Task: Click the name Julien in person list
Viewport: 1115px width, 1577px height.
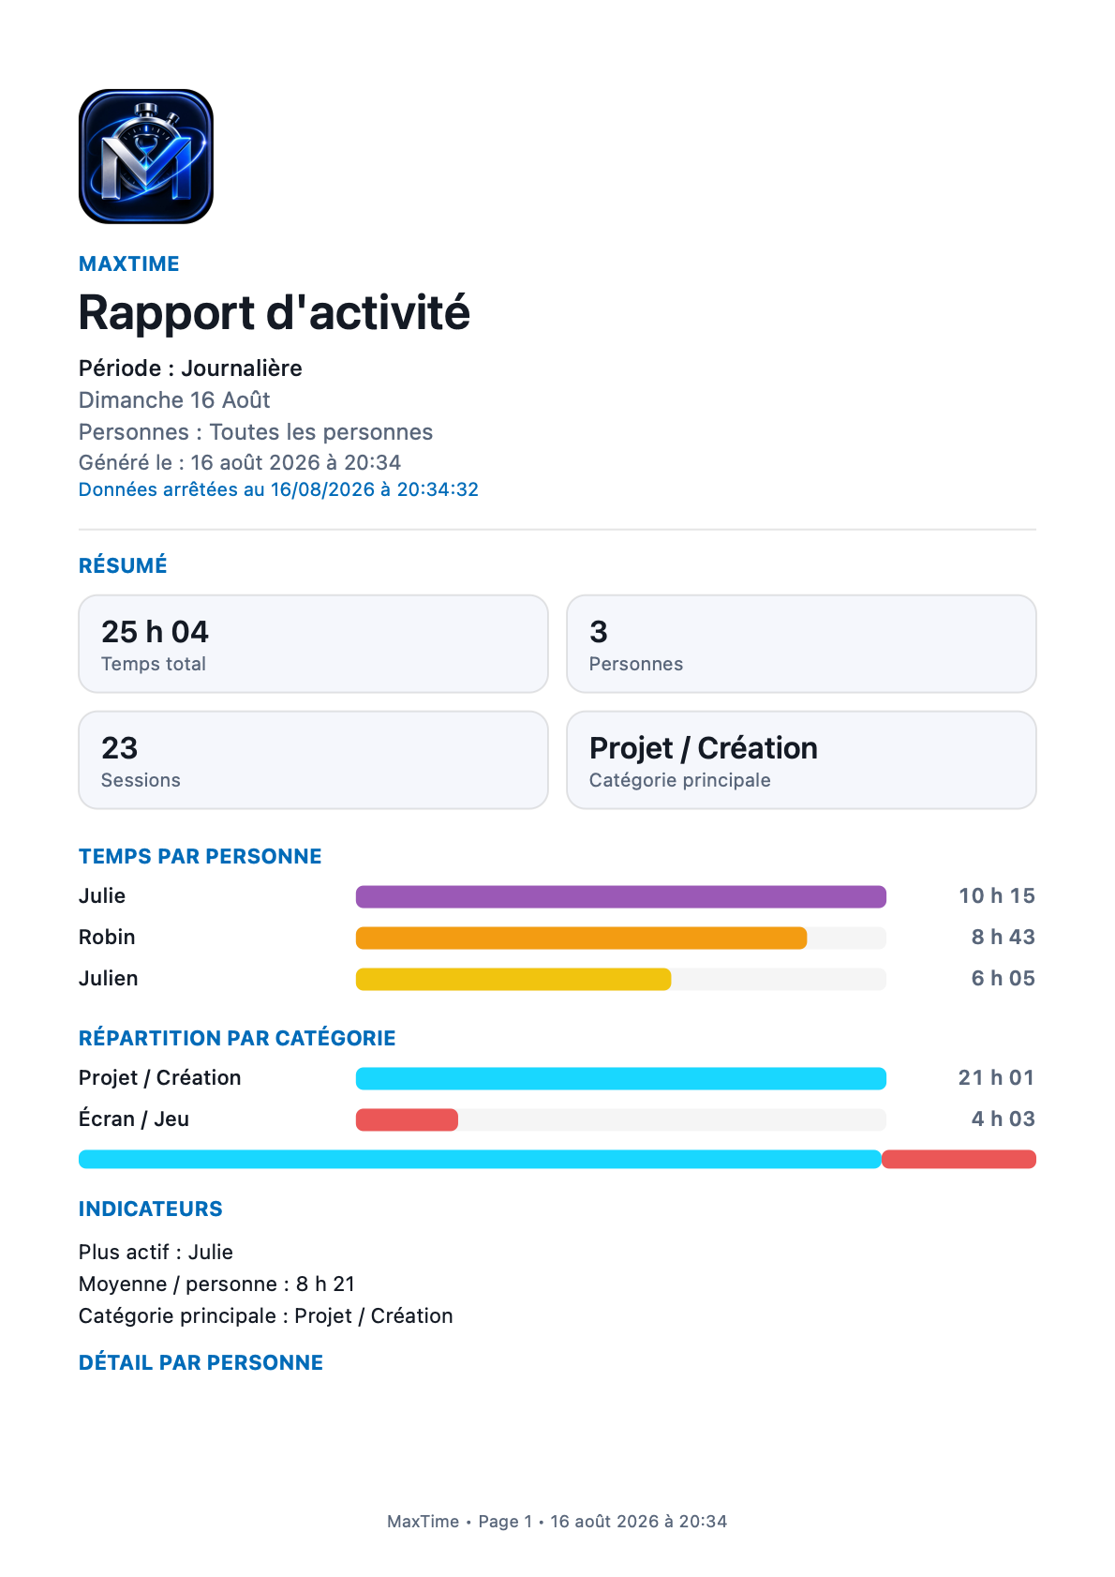Action: click(109, 979)
